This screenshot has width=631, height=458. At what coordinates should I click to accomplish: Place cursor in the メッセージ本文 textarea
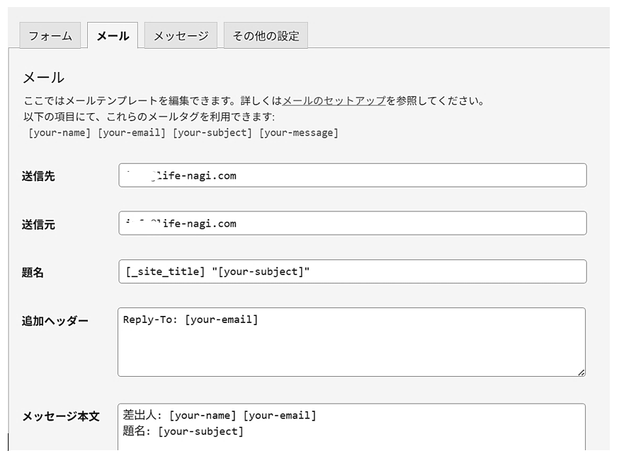351,428
